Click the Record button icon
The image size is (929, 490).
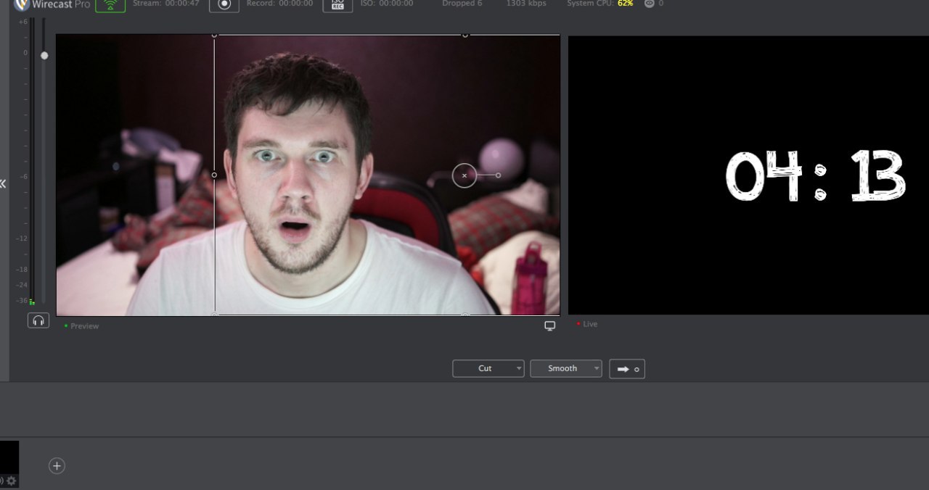click(224, 5)
